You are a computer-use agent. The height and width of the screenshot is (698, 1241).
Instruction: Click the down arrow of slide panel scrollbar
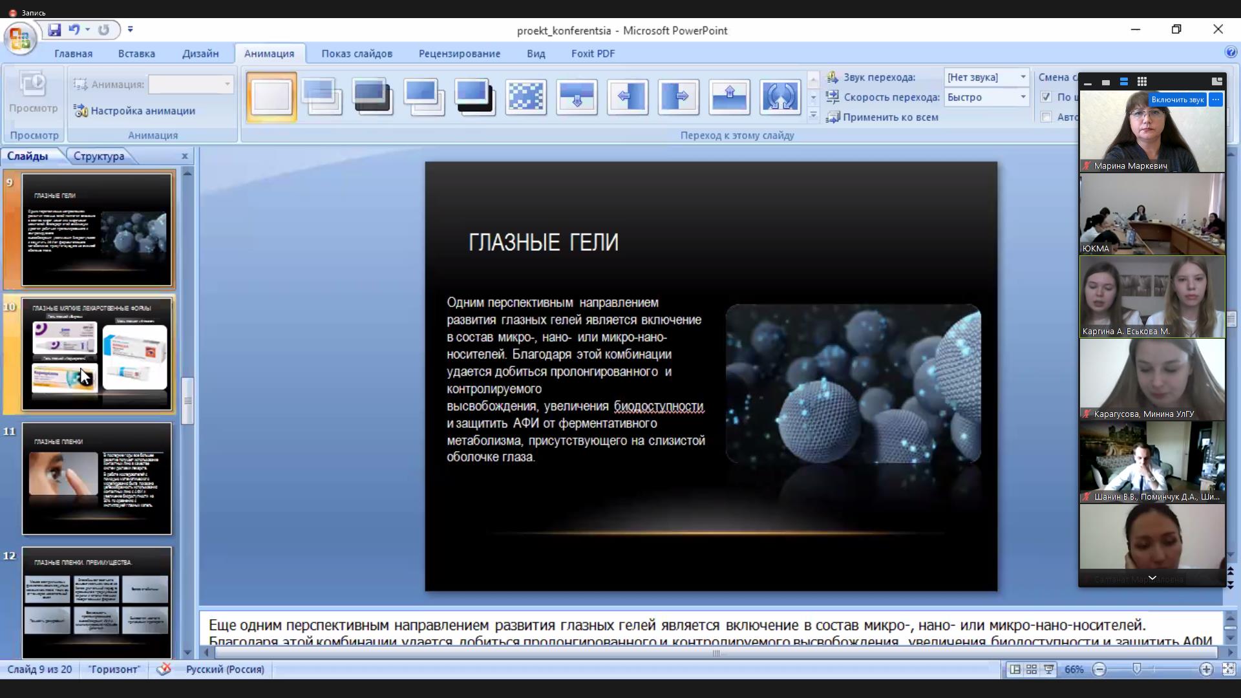pos(187,653)
